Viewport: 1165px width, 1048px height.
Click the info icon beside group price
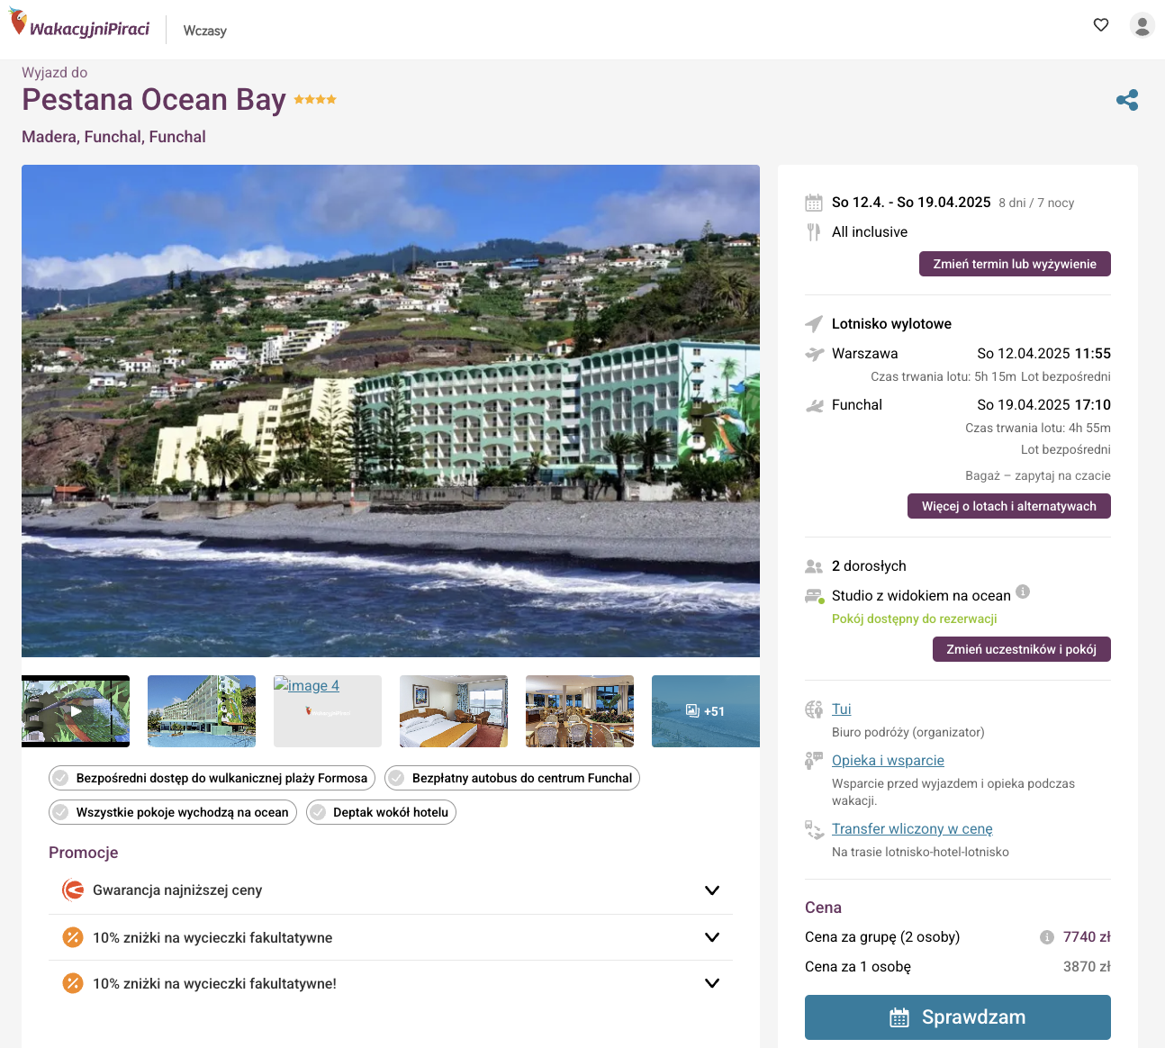1047,937
